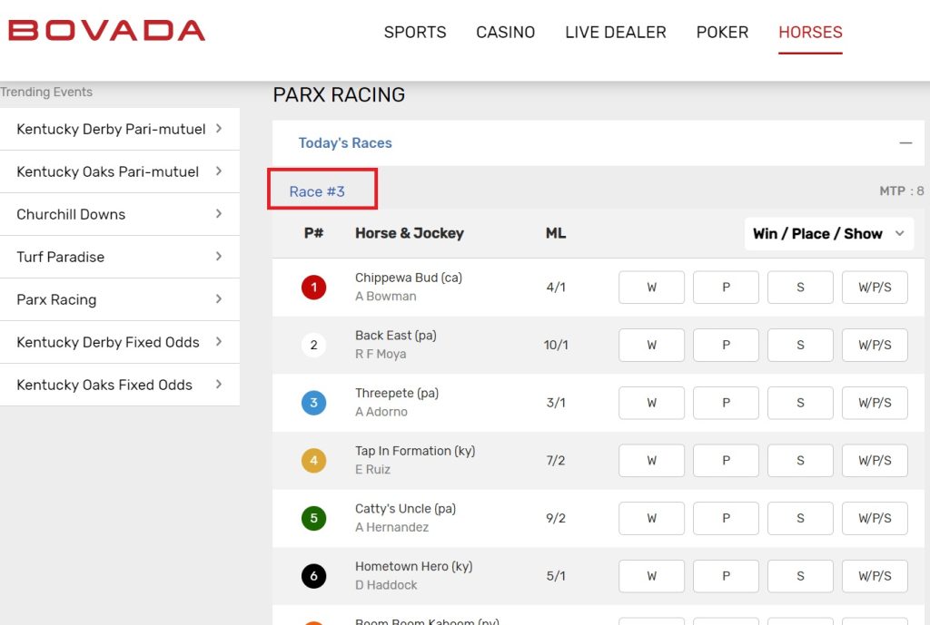Viewport: 930px width, 625px height.
Task: Open the Sports section
Action: click(x=414, y=32)
